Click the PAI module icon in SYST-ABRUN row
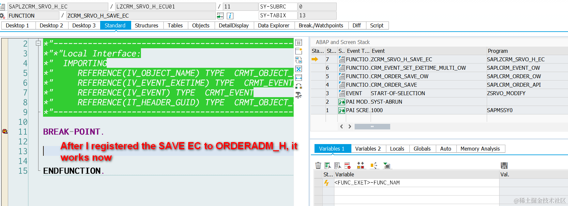This screenshot has height=206, width=568. coord(342,102)
